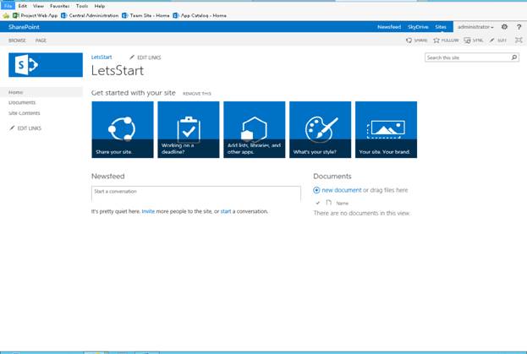527x354 pixels.
Task: Click the SharePoint brand text
Action: pyautogui.click(x=24, y=27)
